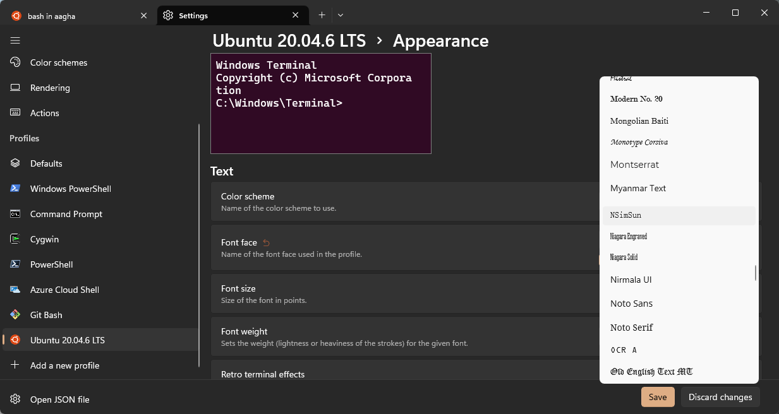Click the sidebar navigation scrollbar
The width and height of the screenshot is (779, 414).
tap(200, 245)
